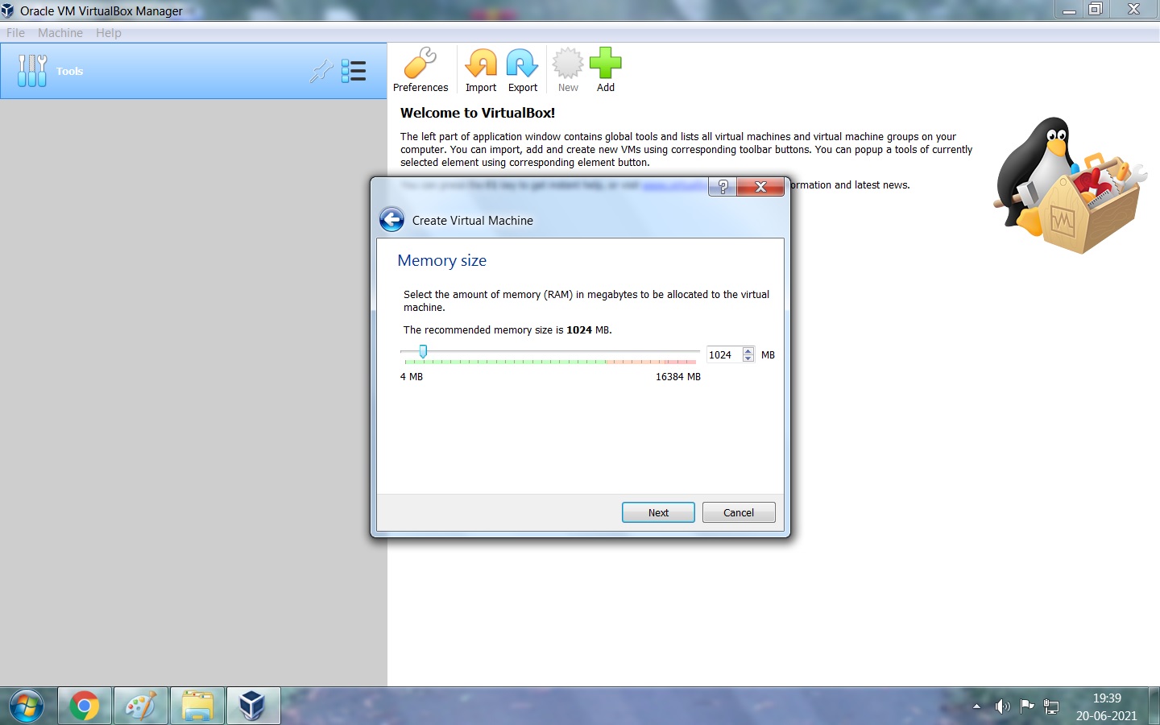Click the Memory size heading

[441, 260]
